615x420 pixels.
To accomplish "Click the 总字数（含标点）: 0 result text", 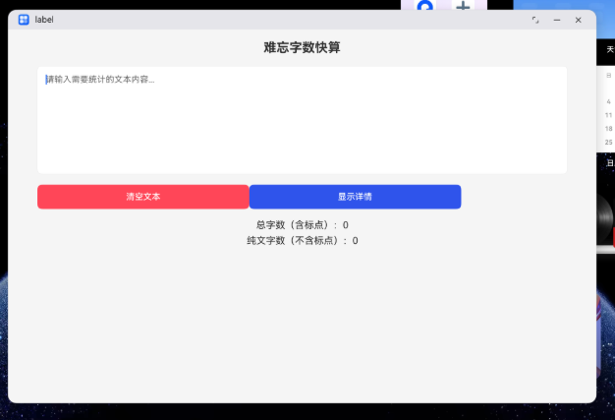I will 302,225.
